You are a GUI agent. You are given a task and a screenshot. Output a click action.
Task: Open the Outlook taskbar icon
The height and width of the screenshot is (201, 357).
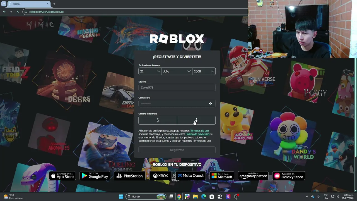coord(220,197)
